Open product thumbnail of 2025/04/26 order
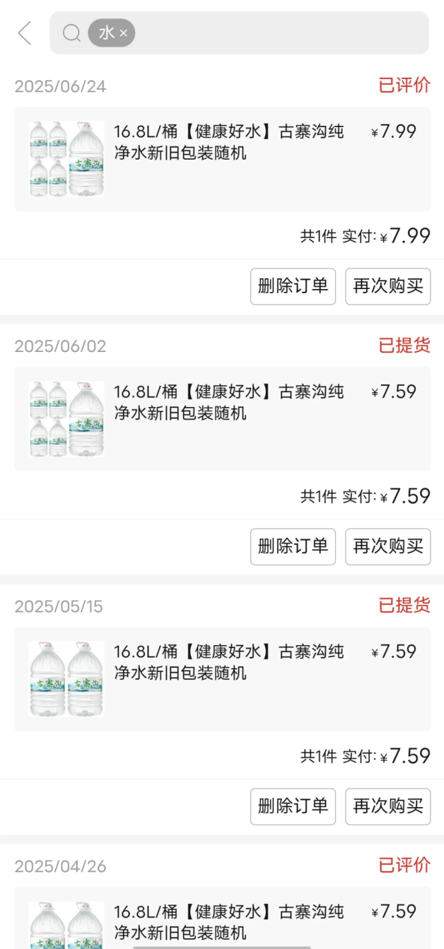The height and width of the screenshot is (949, 444). 66,924
